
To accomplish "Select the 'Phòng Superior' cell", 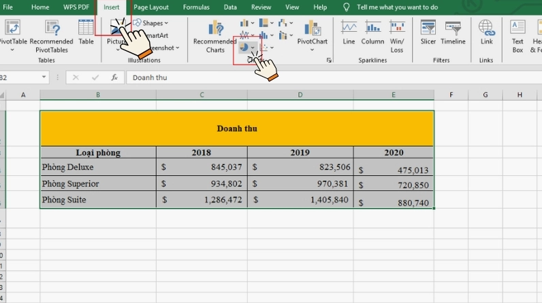I will pyautogui.click(x=98, y=183).
